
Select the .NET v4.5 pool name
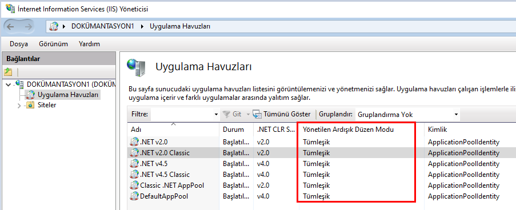click(x=154, y=164)
